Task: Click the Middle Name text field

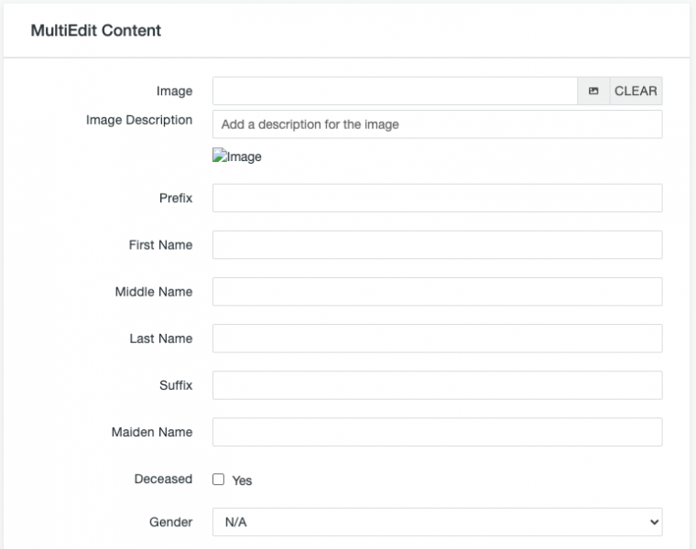Action: pyautogui.click(x=437, y=291)
